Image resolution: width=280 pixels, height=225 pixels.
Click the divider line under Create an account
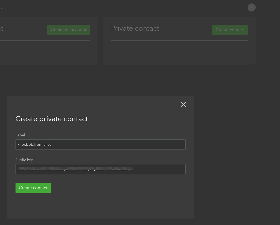[45, 41]
